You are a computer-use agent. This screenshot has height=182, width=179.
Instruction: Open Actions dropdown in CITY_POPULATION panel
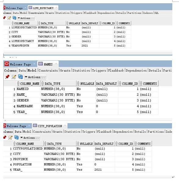30,138
